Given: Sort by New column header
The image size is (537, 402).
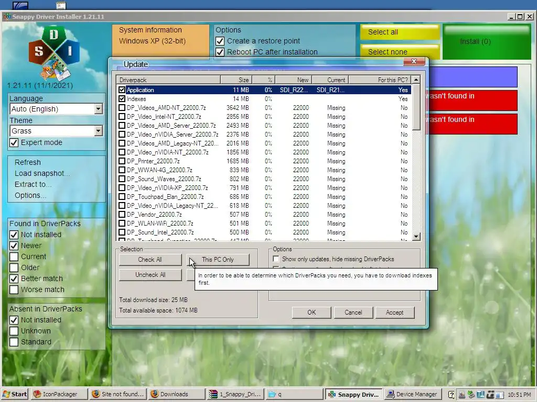Looking at the screenshot, I should pyautogui.click(x=294, y=80).
